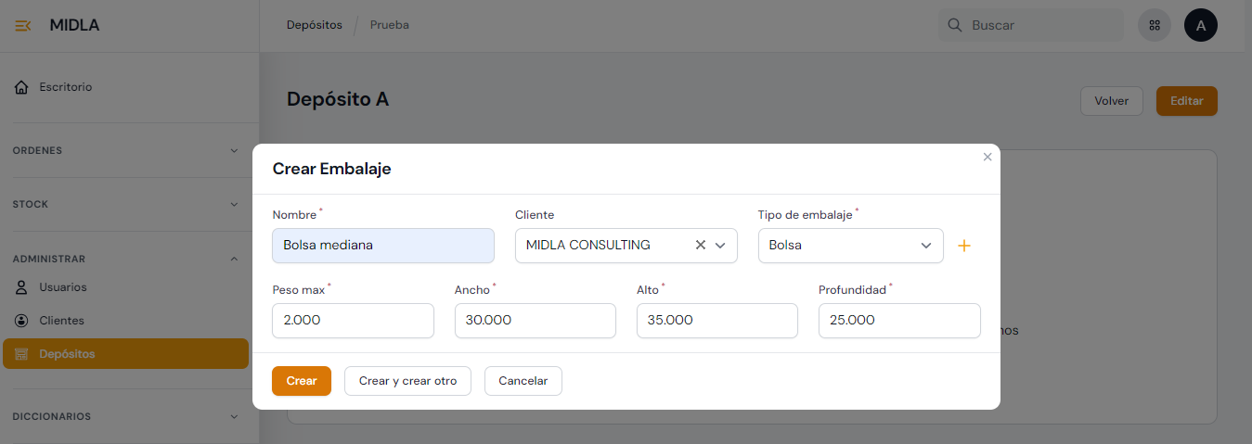Go to Escritorio home
Viewport: 1252px width, 444px height.
(65, 87)
